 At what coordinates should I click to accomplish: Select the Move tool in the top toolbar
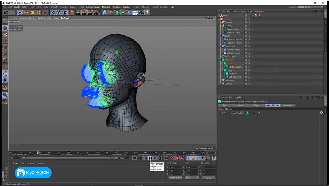click(x=26, y=12)
